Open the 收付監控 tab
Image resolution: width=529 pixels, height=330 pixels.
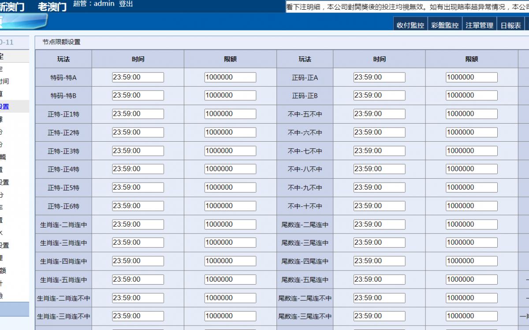click(x=410, y=26)
